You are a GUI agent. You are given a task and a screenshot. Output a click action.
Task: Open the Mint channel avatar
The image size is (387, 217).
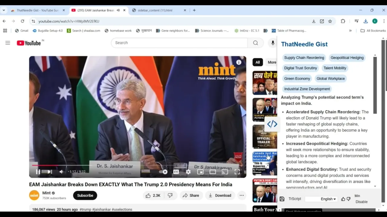[x=34, y=195]
